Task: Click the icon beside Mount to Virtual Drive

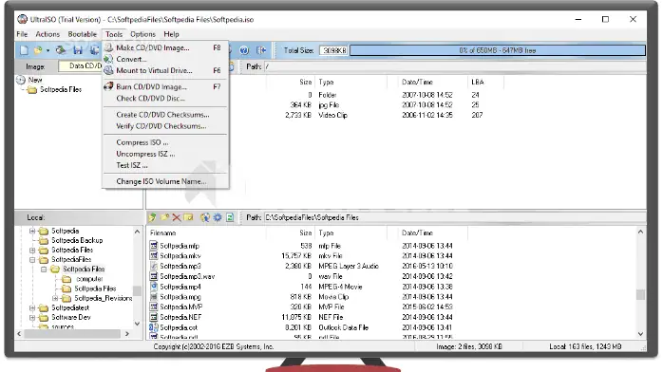Action: 108,70
